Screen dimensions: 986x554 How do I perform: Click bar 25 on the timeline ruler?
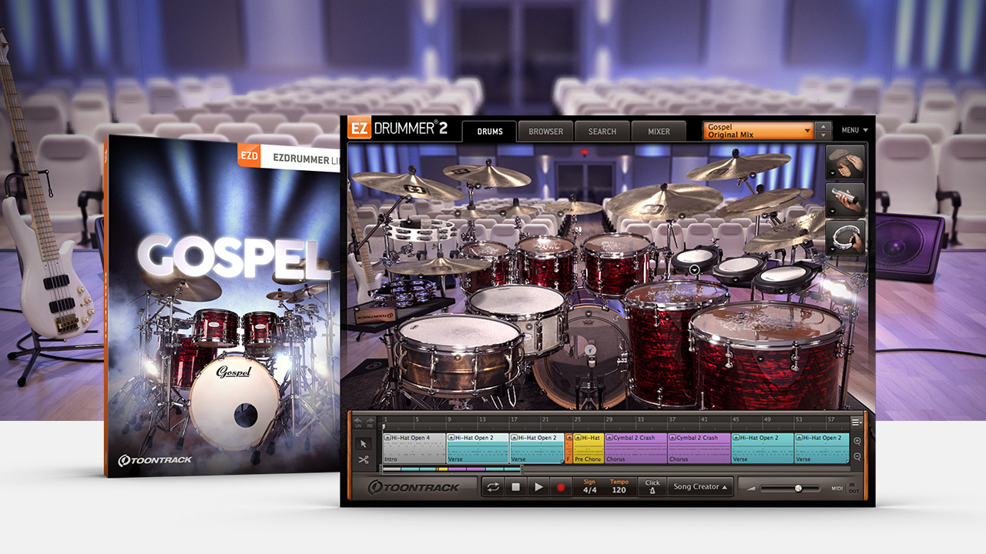point(578,420)
